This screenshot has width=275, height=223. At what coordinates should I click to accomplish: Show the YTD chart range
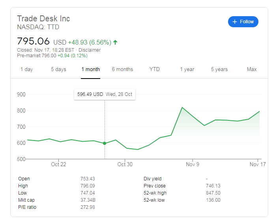[x=155, y=69]
